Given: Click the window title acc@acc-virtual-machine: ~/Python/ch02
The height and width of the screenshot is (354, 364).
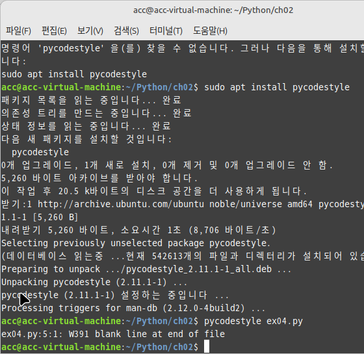Looking at the screenshot, I should 213,10.
